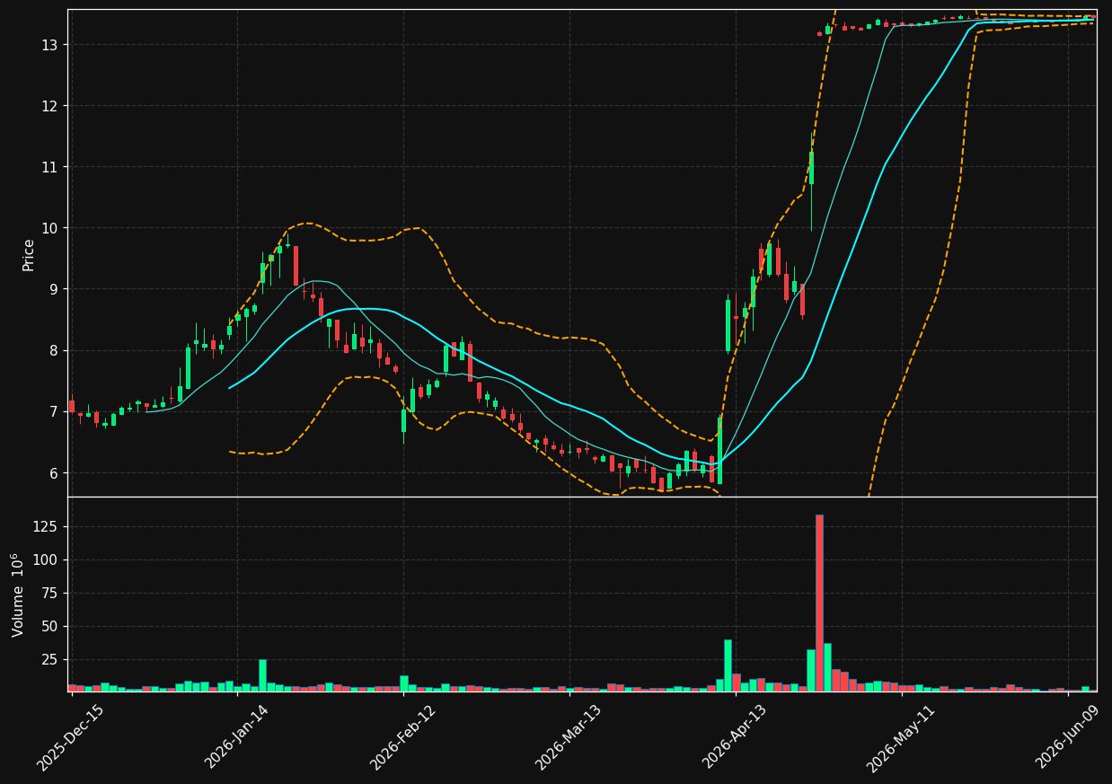This screenshot has width=1112, height=784.
Task: Click the tallest volume bar above 125
Action: pyautogui.click(x=819, y=603)
